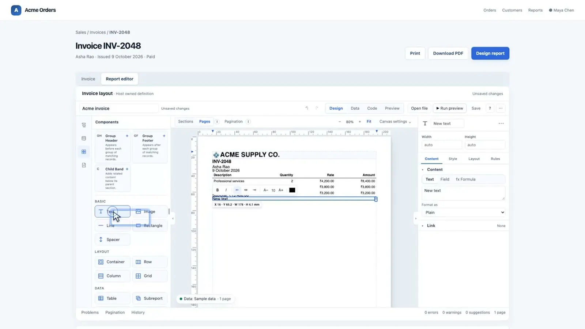Open the outline icon in the left rail
585x329 pixels.
tap(84, 125)
